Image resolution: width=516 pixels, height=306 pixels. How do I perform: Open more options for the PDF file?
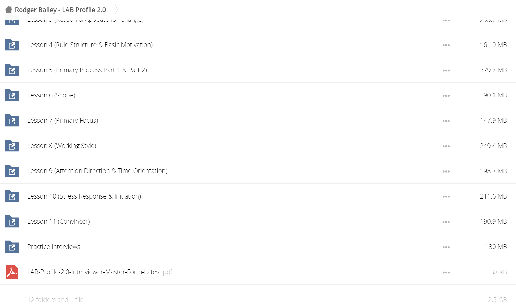click(446, 272)
